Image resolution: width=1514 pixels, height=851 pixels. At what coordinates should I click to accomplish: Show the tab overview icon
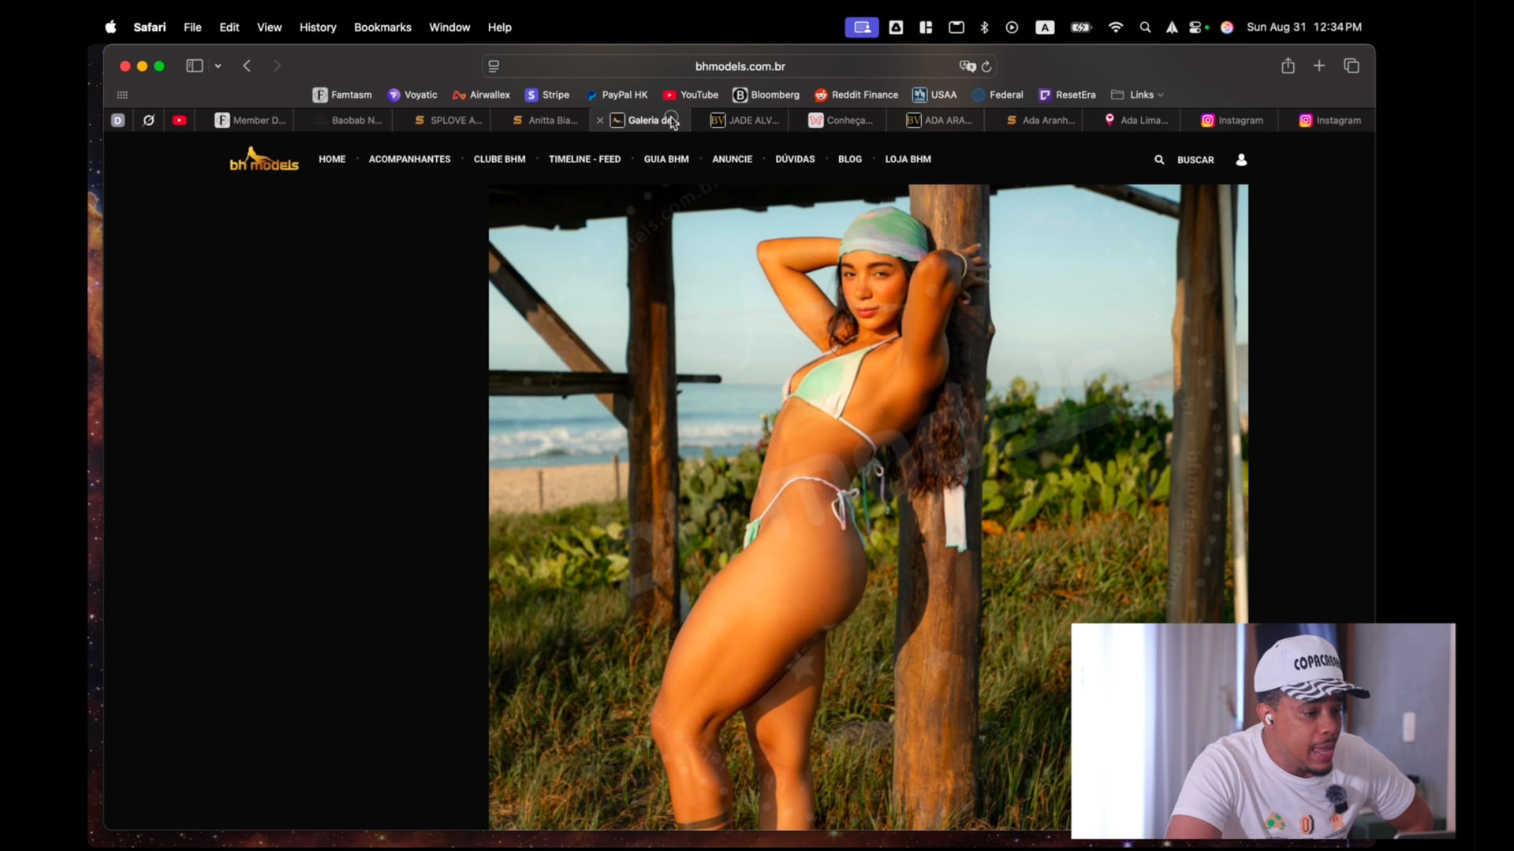(x=1352, y=66)
